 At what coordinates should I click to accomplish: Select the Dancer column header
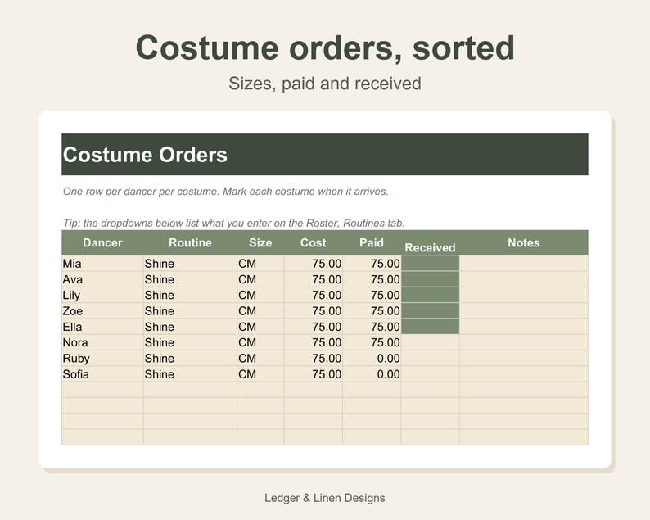[102, 242]
